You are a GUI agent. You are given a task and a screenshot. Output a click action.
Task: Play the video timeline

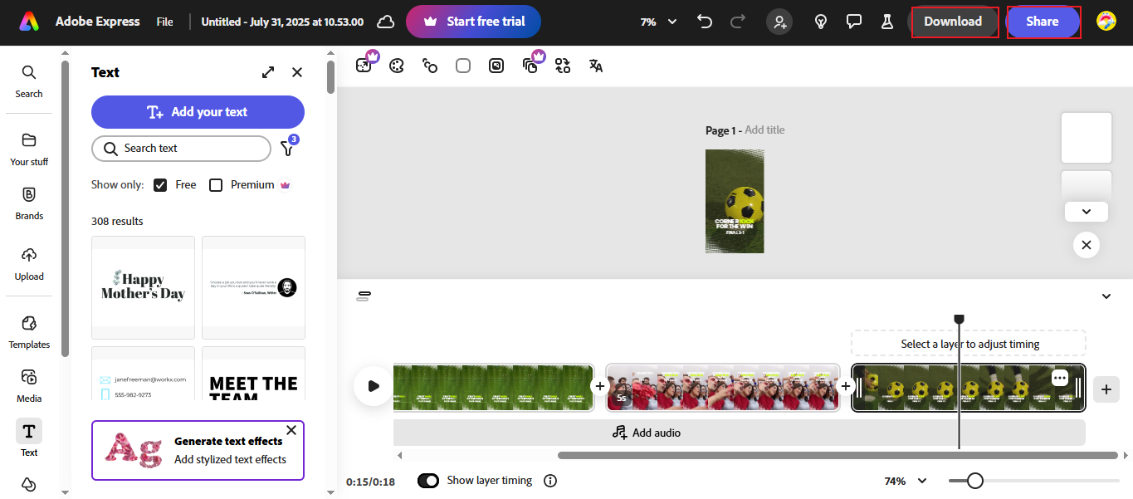pyautogui.click(x=373, y=386)
